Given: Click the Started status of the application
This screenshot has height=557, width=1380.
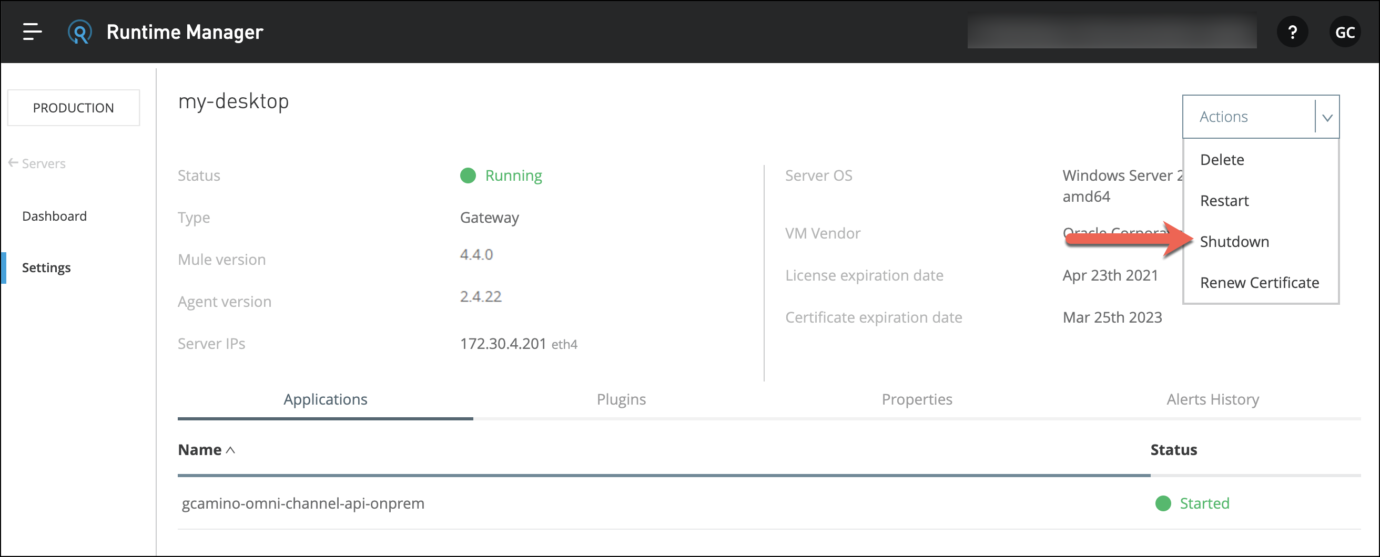Looking at the screenshot, I should (1192, 503).
